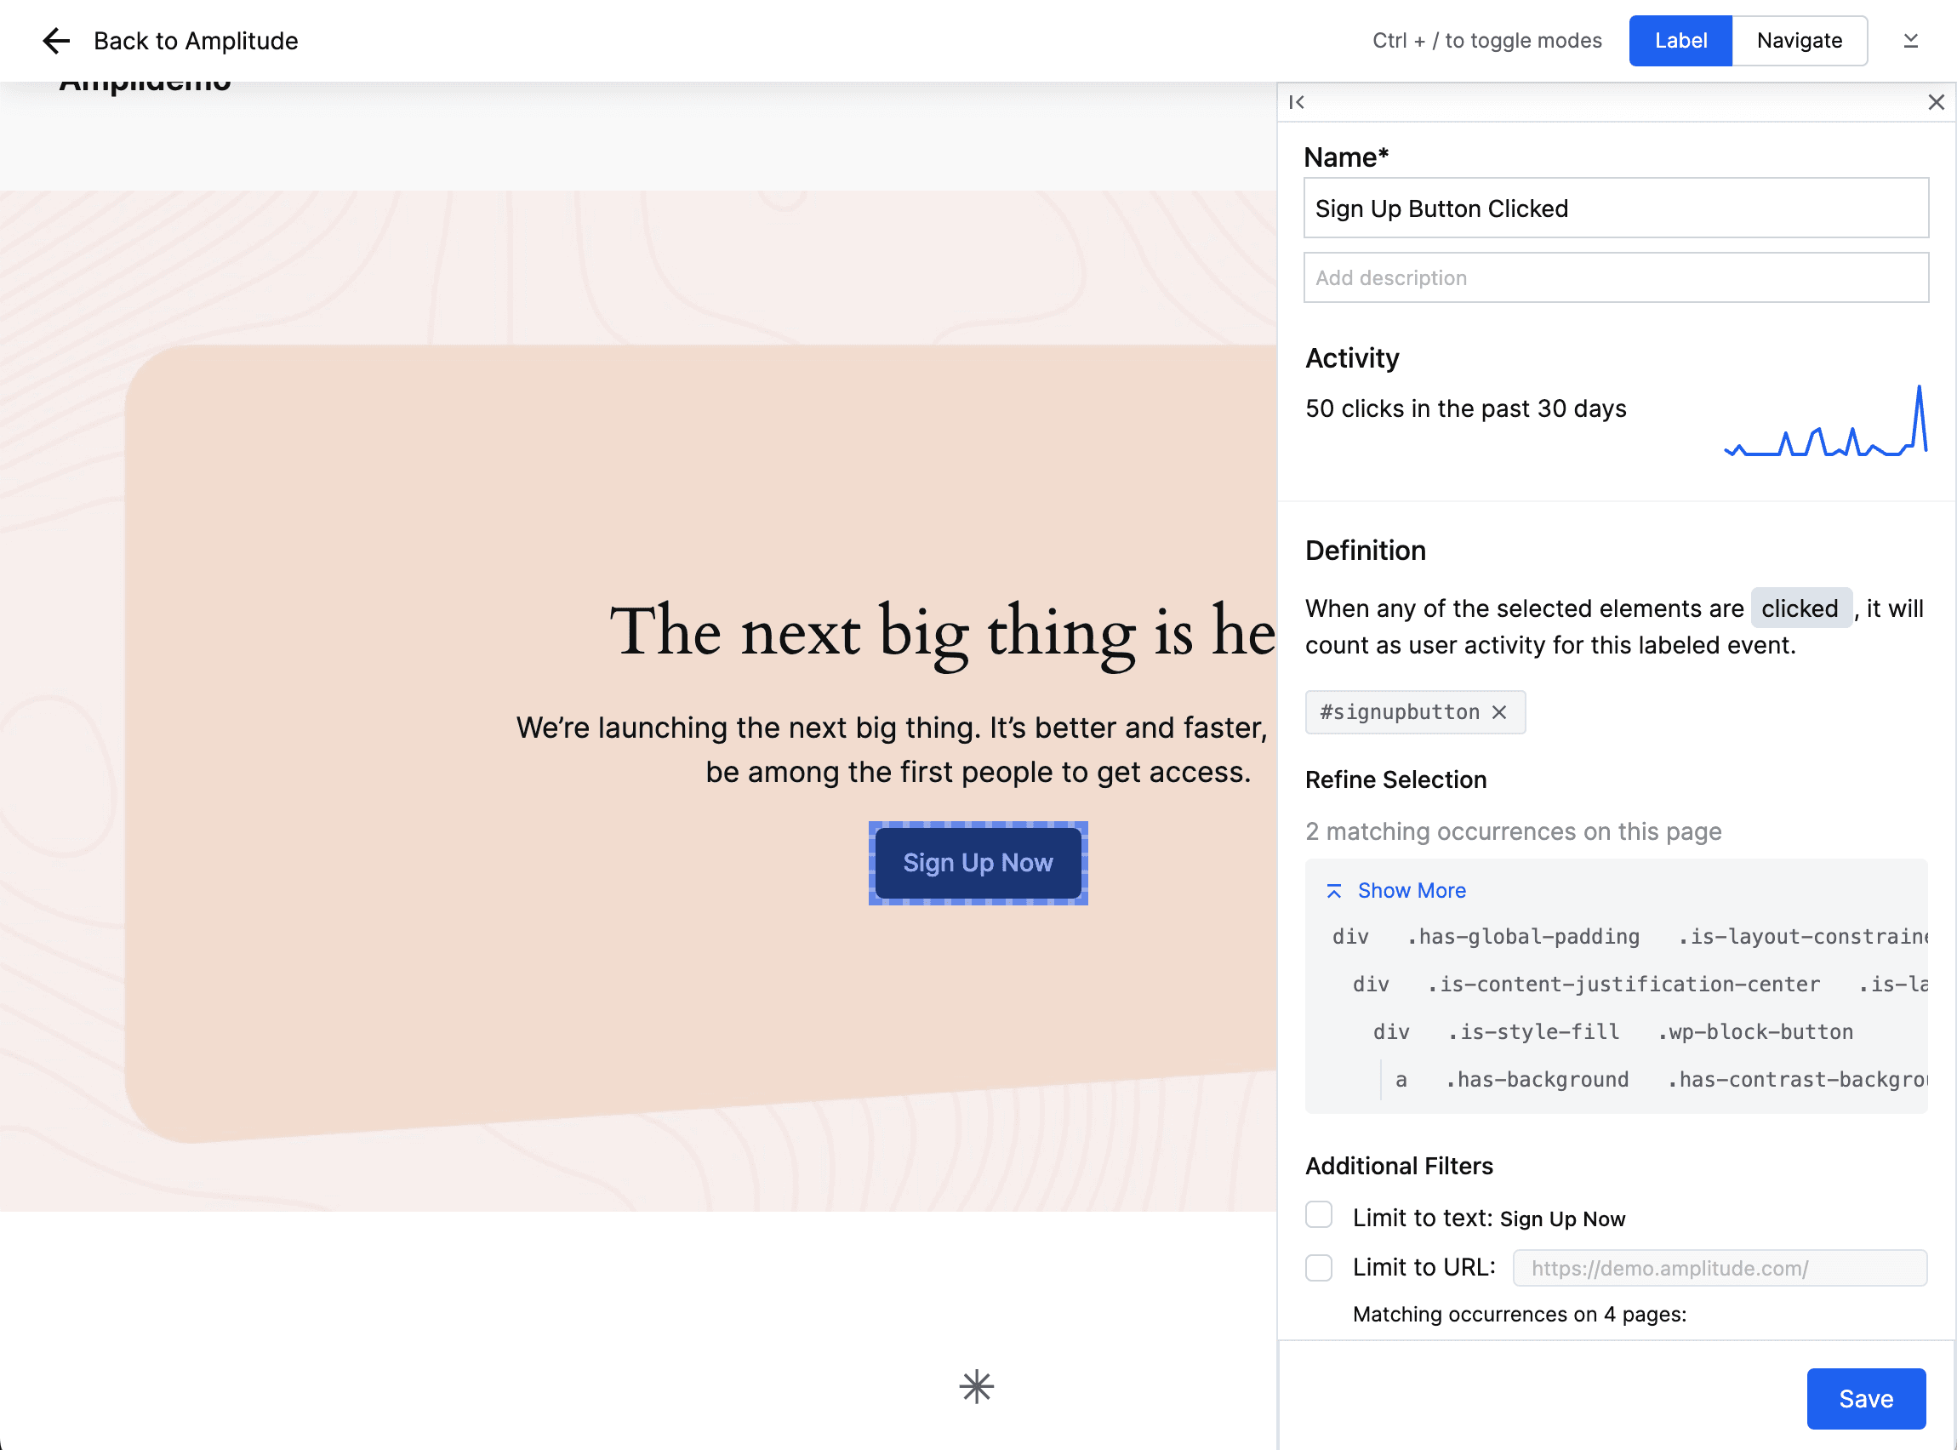Click the asterisk icon below the hero

[x=976, y=1387]
